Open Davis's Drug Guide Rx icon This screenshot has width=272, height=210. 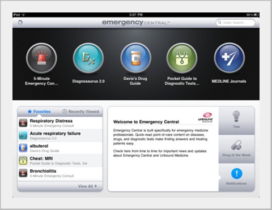(135, 58)
